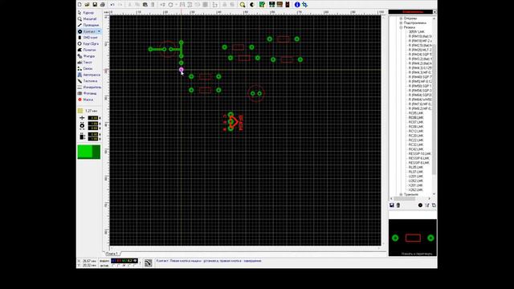Toggle visibility of layer В1
This screenshot has height=289, width=514.
[x=119, y=261]
